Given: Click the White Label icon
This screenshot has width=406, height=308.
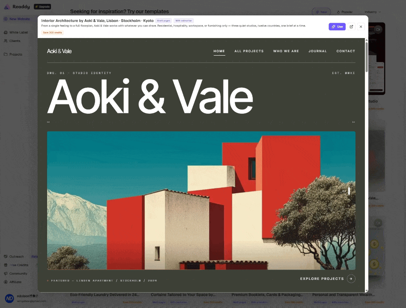Looking at the screenshot, I should point(6,33).
